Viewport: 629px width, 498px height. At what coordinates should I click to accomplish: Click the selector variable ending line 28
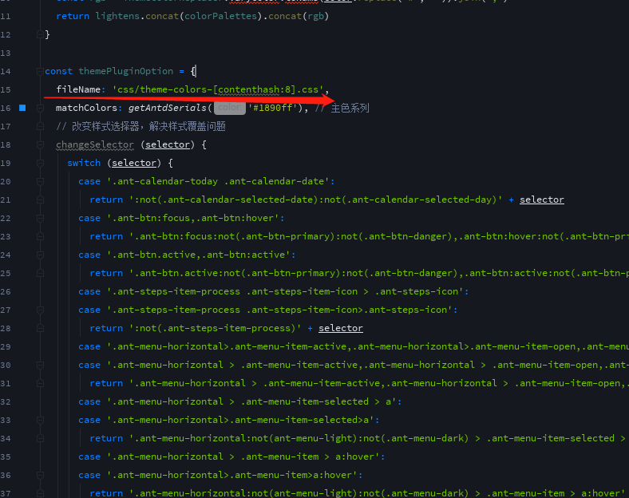click(341, 328)
